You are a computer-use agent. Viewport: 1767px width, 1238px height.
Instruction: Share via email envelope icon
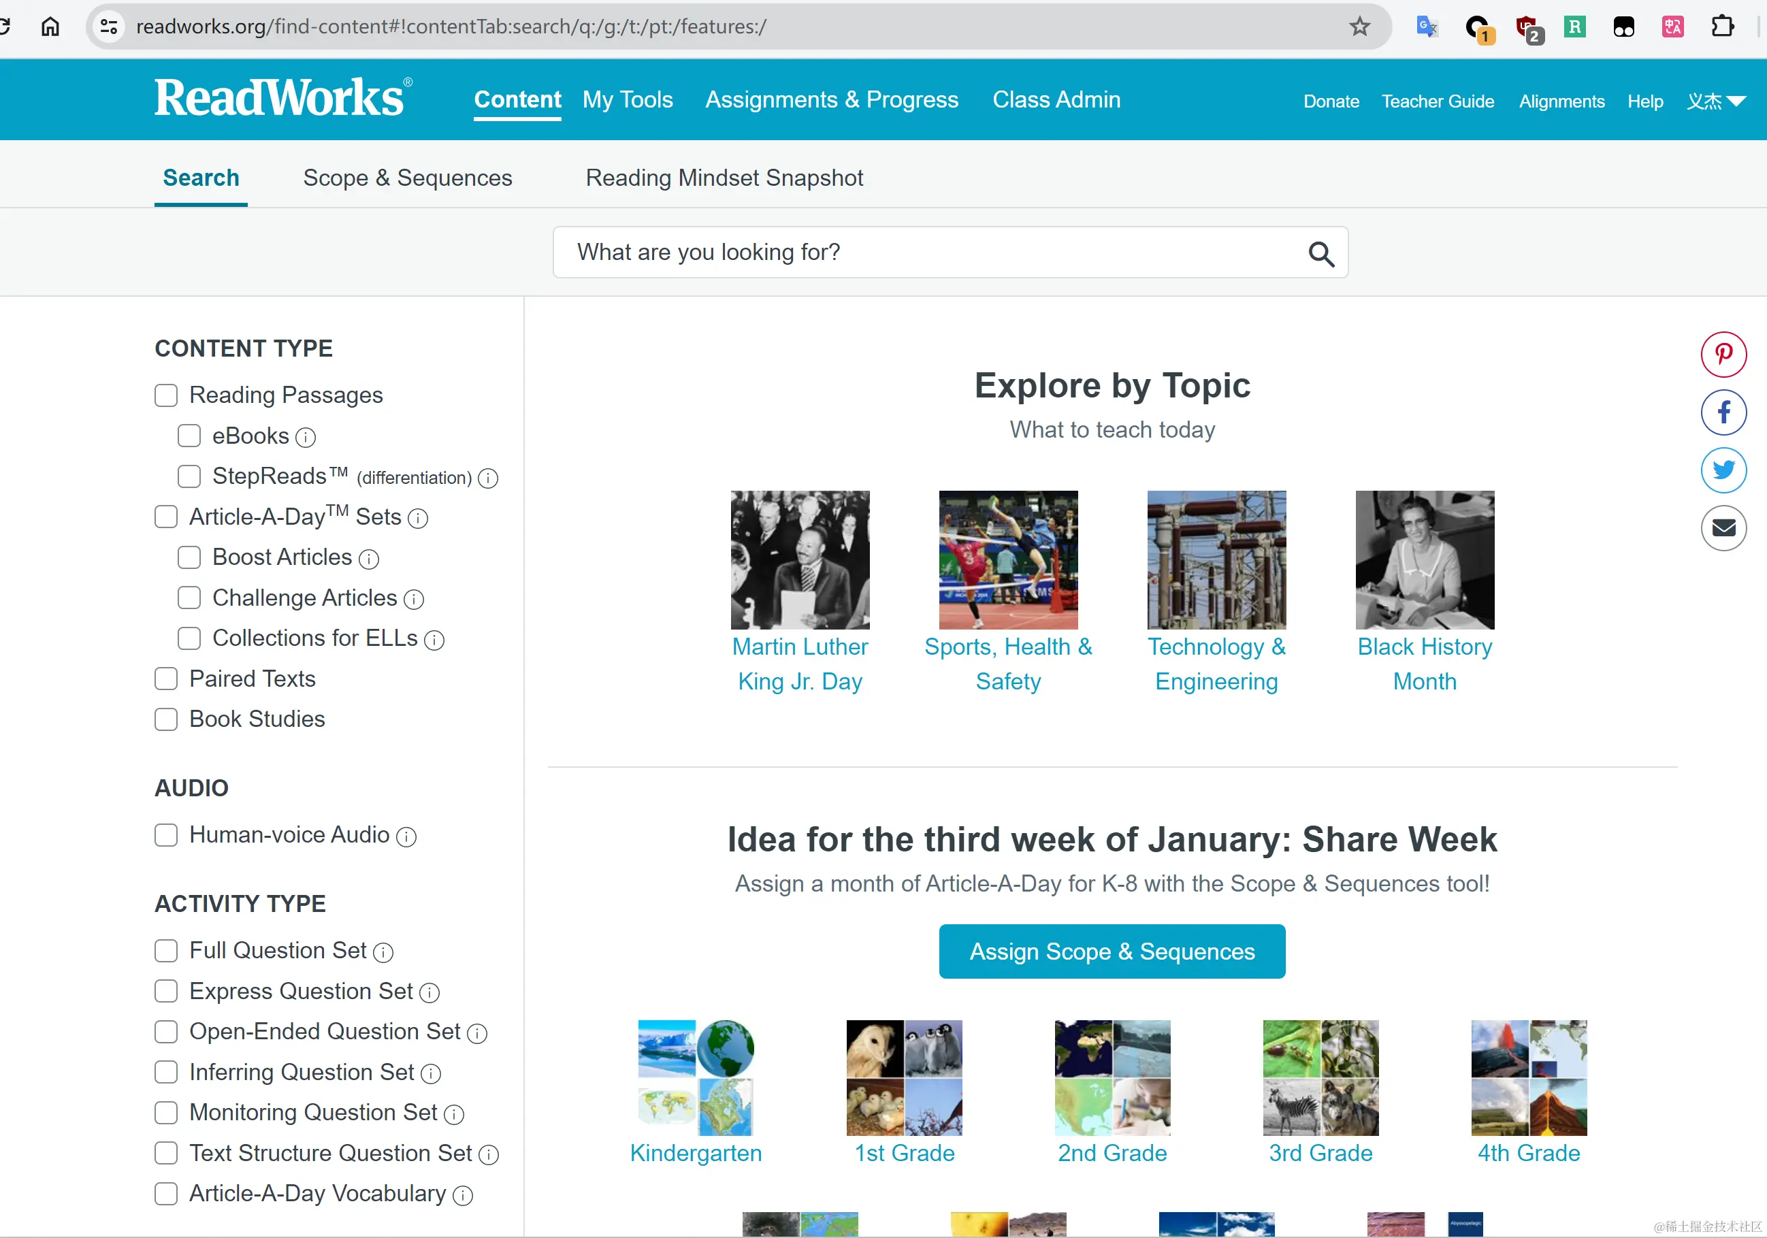tap(1723, 528)
